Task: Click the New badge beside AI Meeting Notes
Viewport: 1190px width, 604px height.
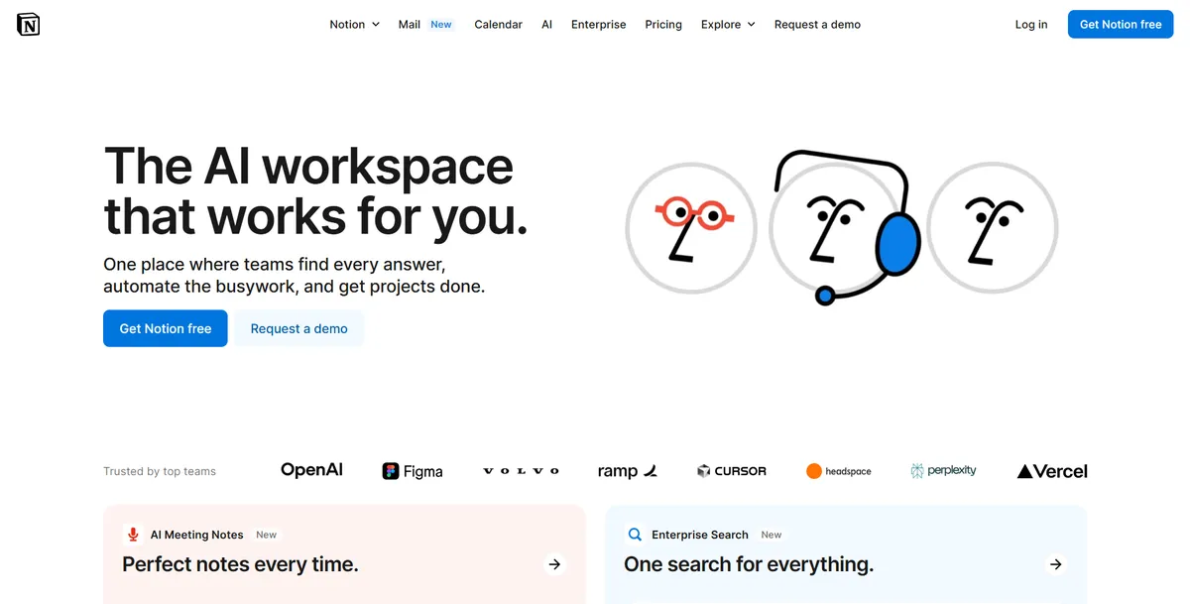Action: point(267,535)
